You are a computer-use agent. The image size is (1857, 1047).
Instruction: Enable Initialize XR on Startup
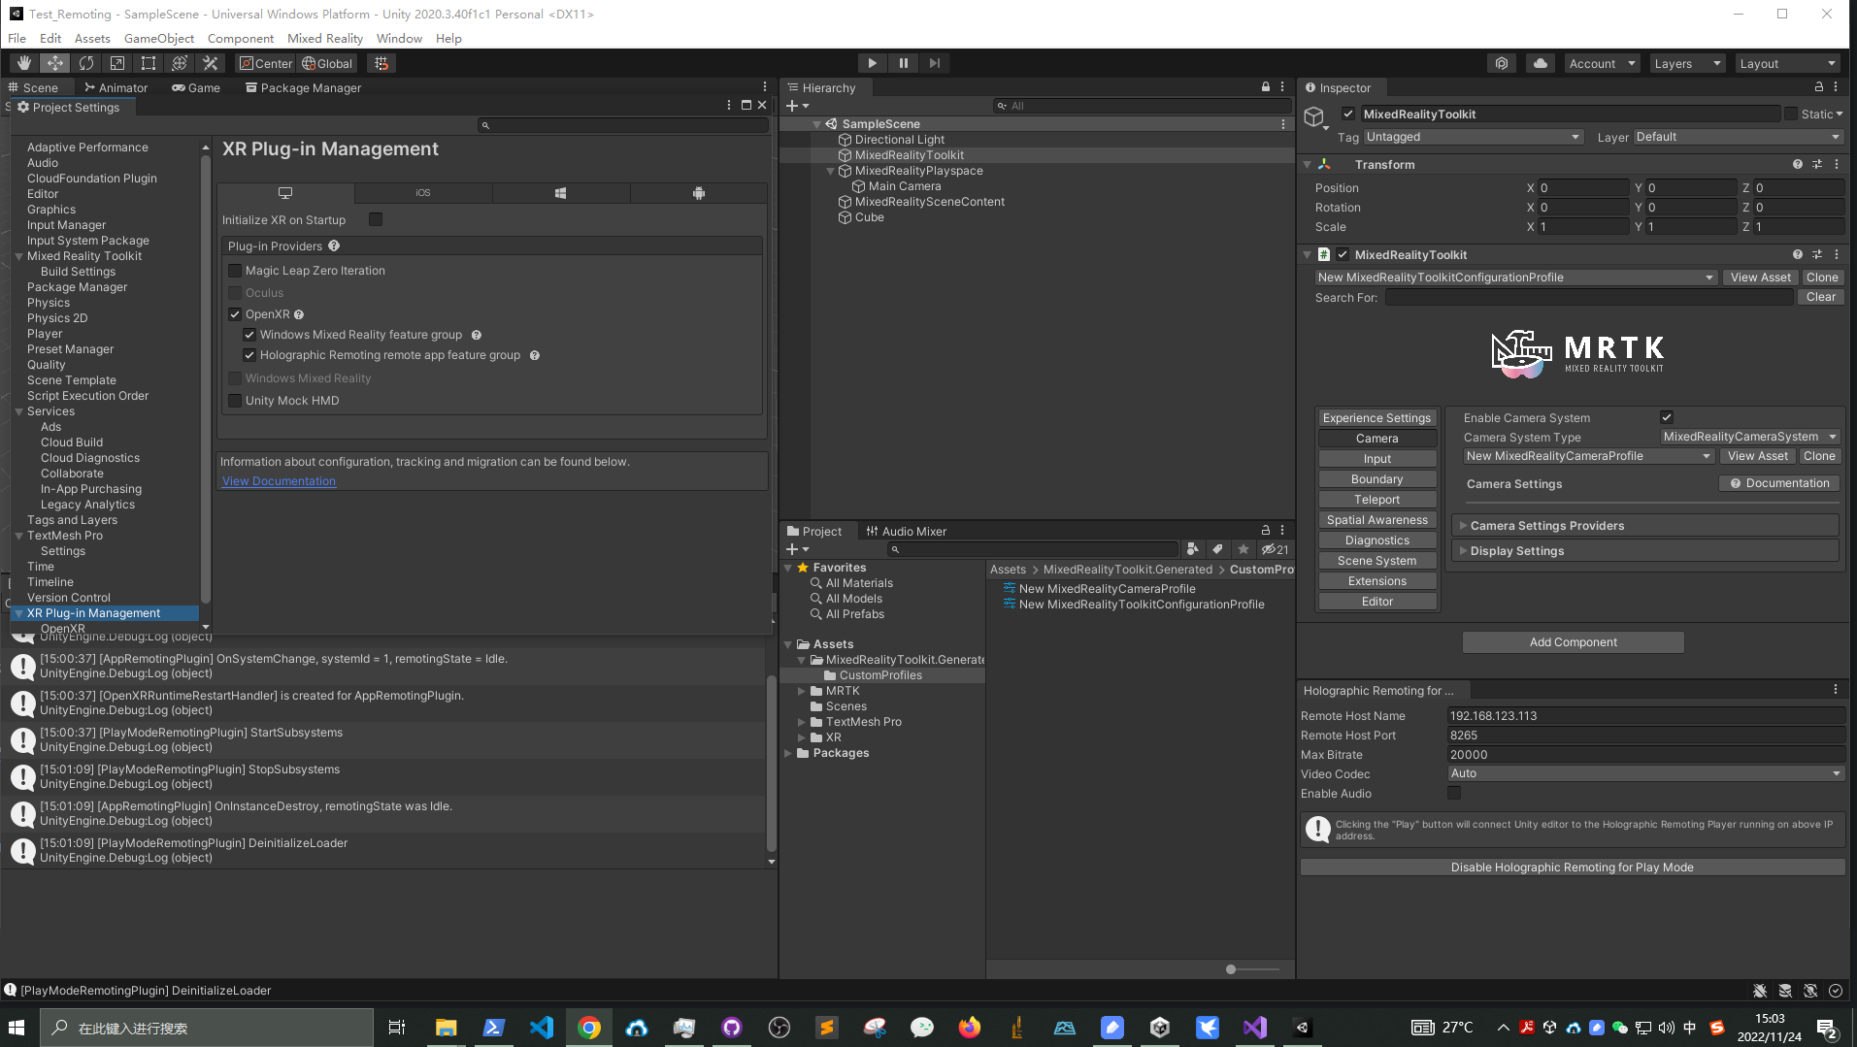pos(376,219)
